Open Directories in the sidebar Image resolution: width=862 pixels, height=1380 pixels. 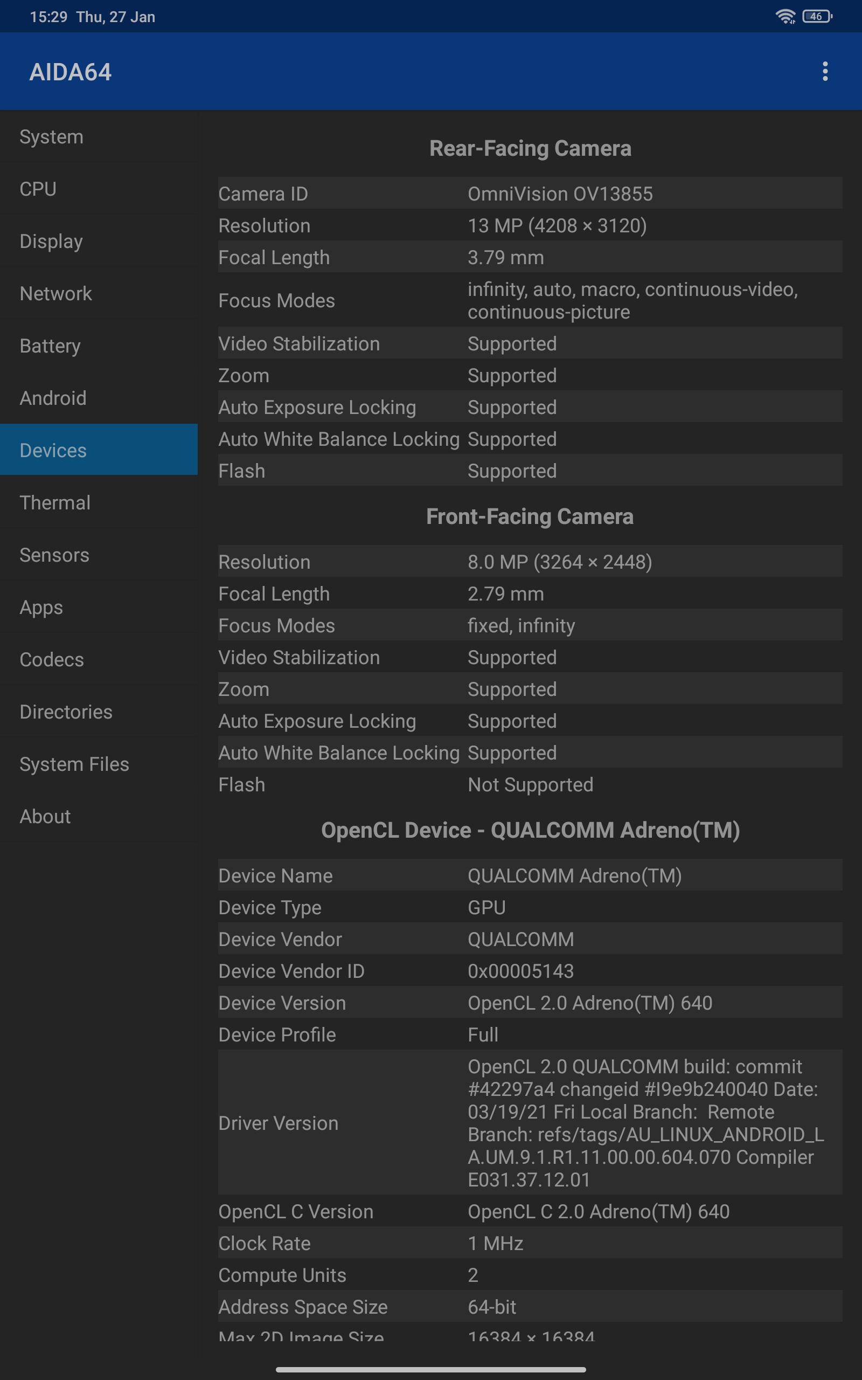coord(99,712)
